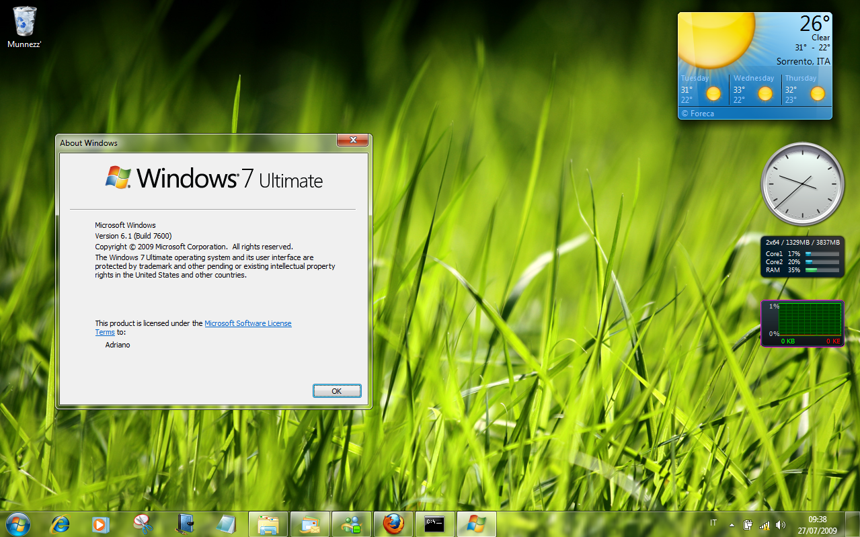
Task: Open the power plug tray icon
Action: click(748, 525)
